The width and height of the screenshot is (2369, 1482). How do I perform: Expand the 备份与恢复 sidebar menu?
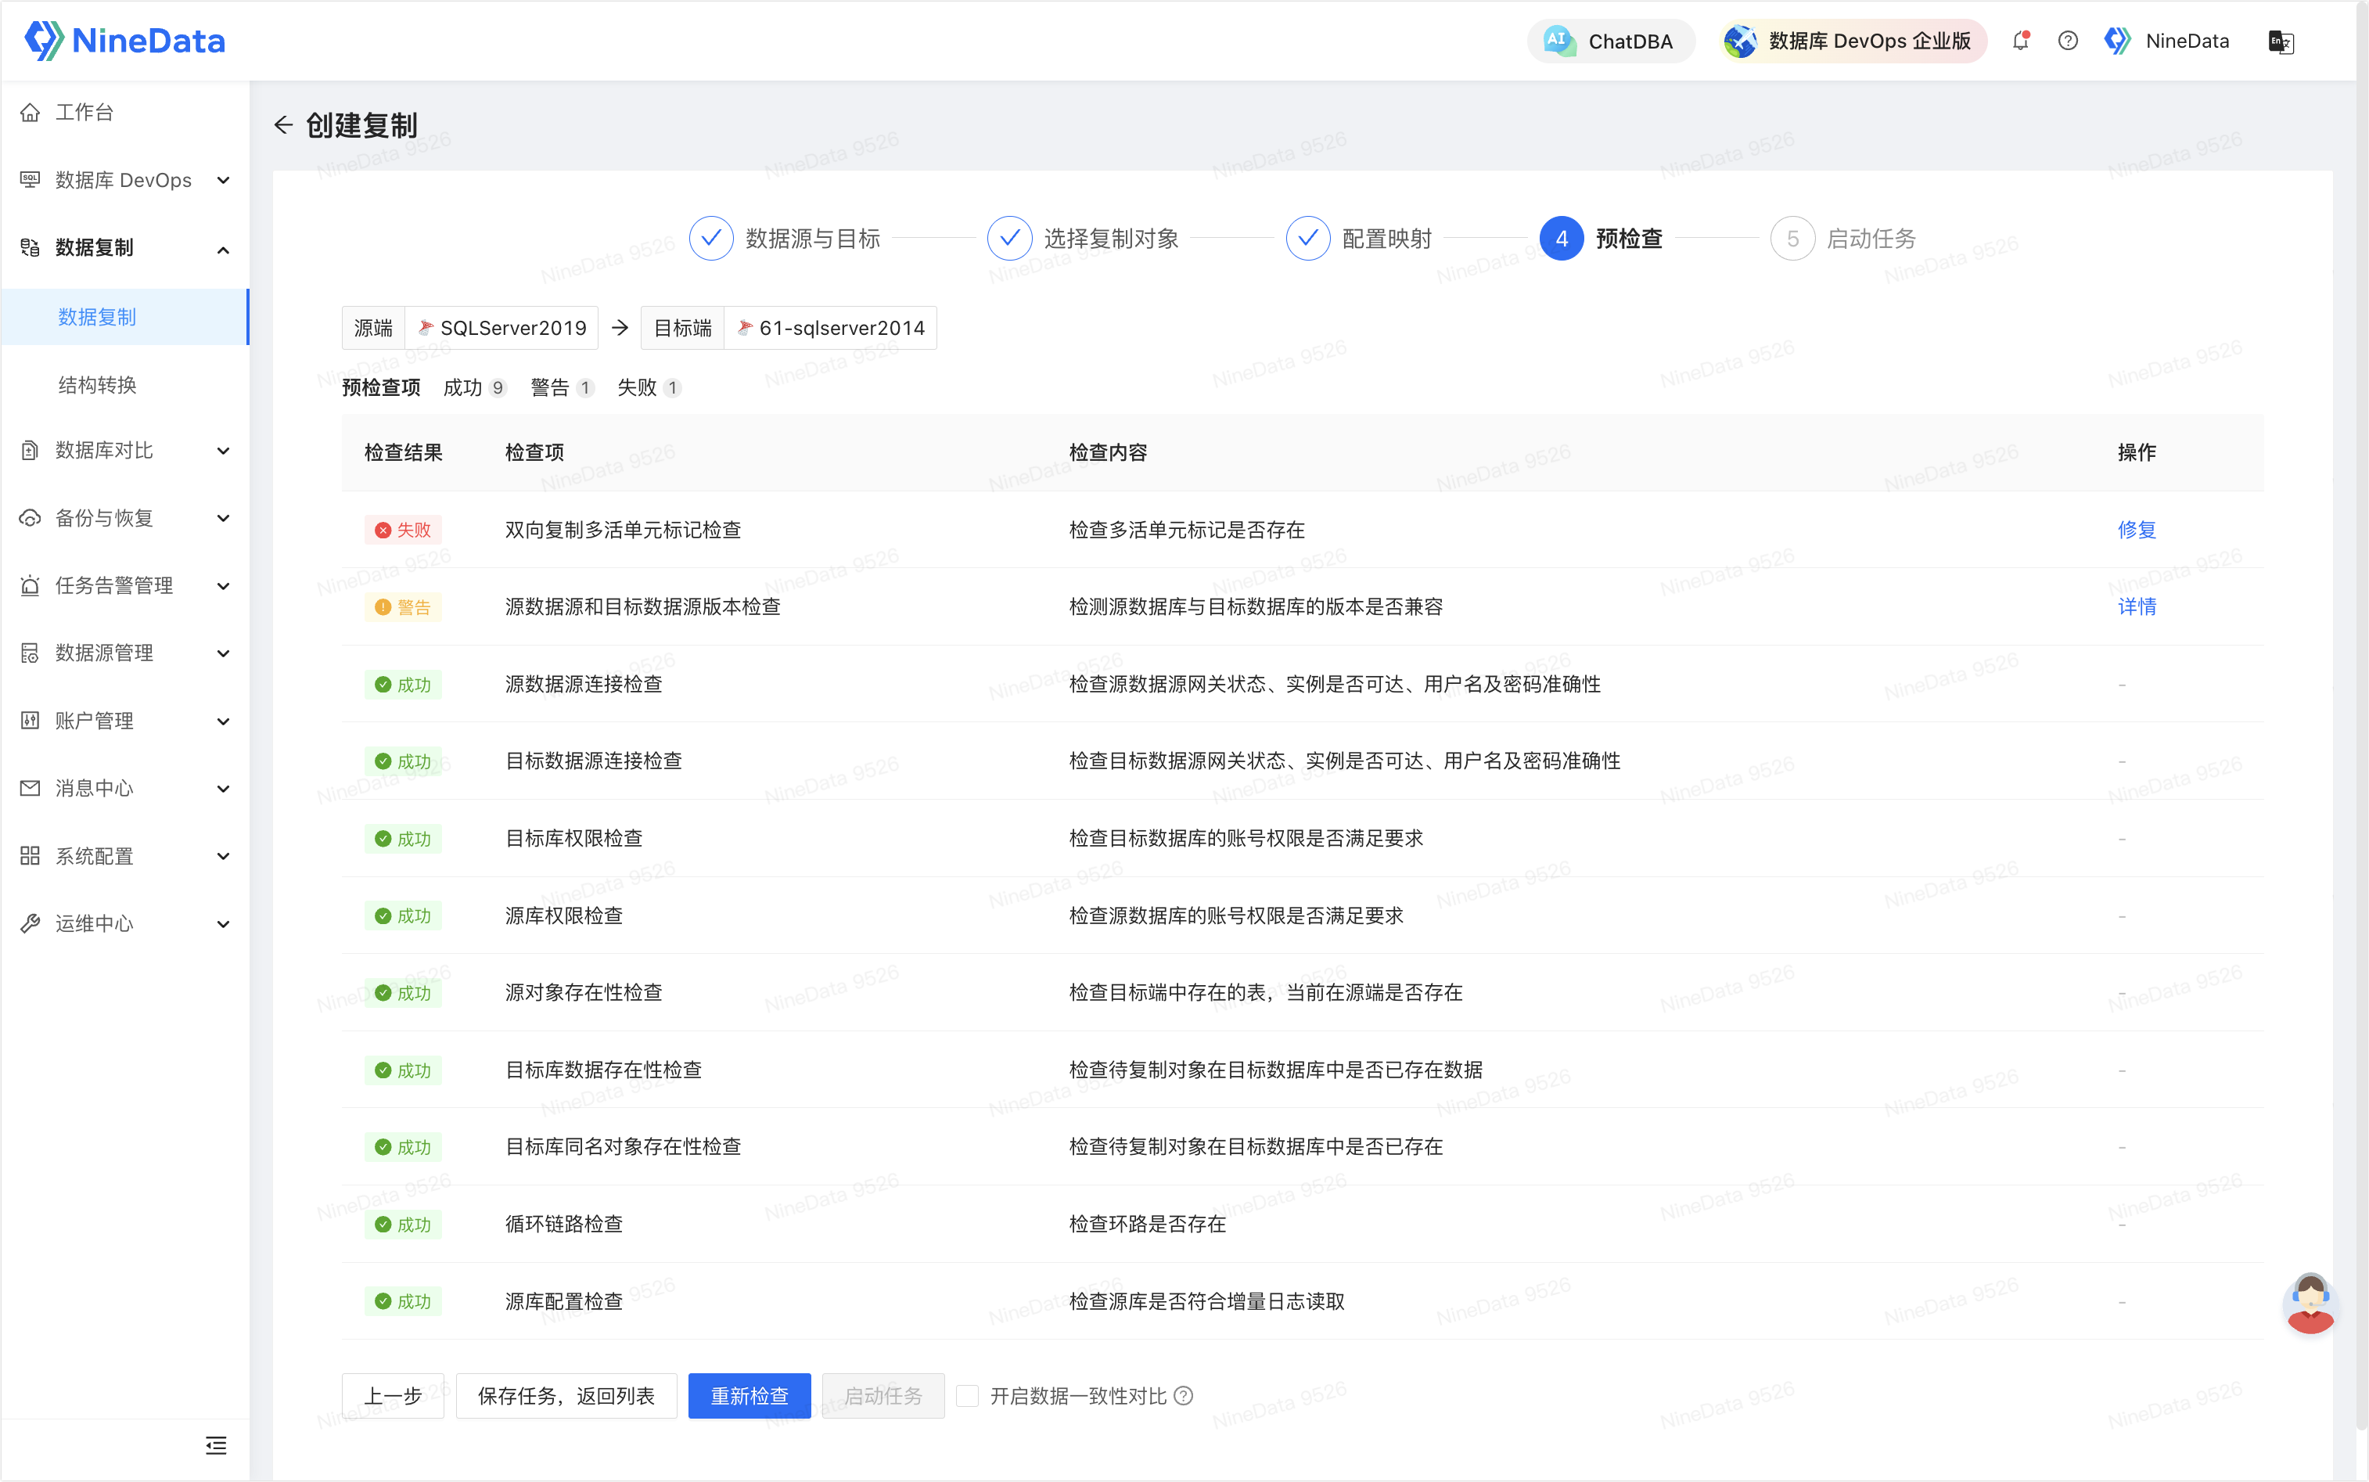pos(125,517)
